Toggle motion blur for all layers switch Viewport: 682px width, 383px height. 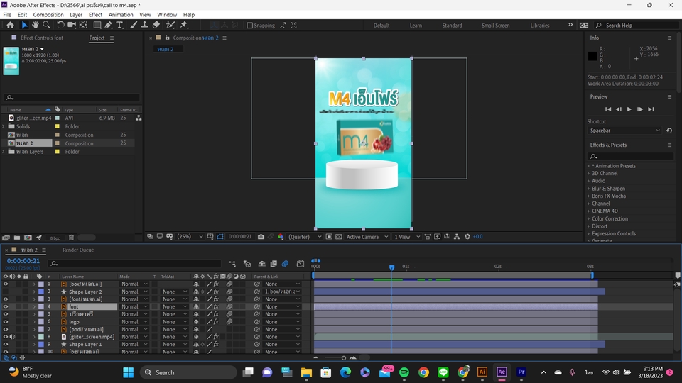285,264
